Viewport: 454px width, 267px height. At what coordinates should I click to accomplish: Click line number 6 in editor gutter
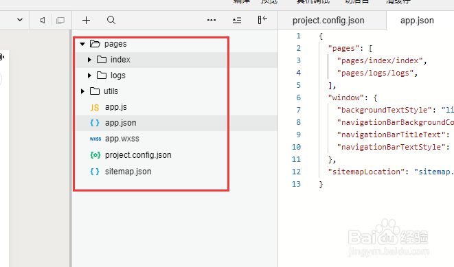(298, 97)
